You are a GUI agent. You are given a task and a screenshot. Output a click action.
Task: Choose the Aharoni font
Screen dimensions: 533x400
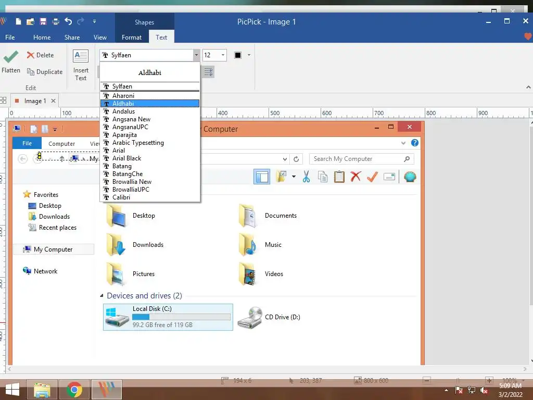pos(150,96)
